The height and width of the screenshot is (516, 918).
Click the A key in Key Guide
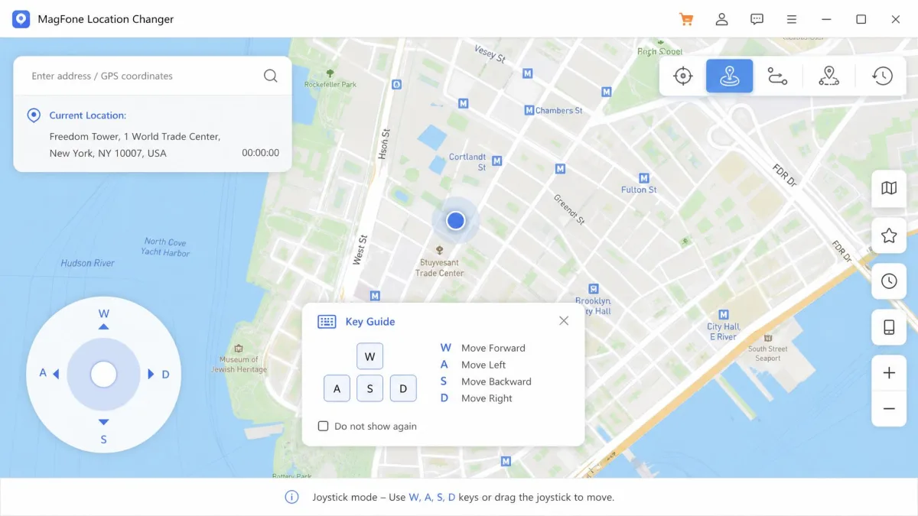pyautogui.click(x=337, y=388)
